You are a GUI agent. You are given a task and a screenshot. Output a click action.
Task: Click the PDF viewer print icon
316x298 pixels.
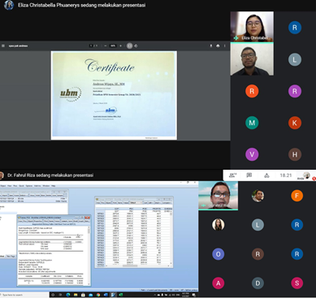218,45
